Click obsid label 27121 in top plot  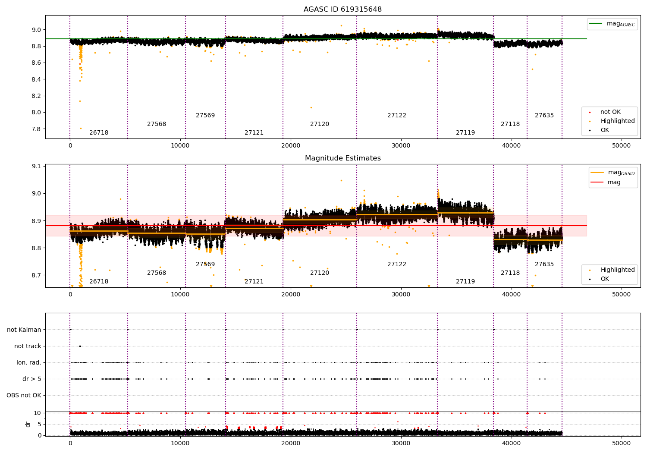coord(254,133)
